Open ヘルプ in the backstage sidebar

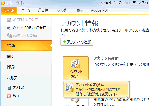pyautogui.click(x=12, y=78)
